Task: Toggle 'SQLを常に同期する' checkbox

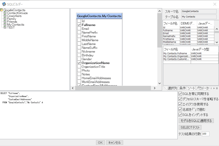Action: 180,94
